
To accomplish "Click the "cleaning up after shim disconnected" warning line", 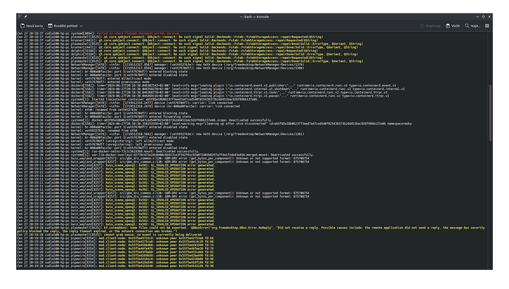I will point(214,124).
